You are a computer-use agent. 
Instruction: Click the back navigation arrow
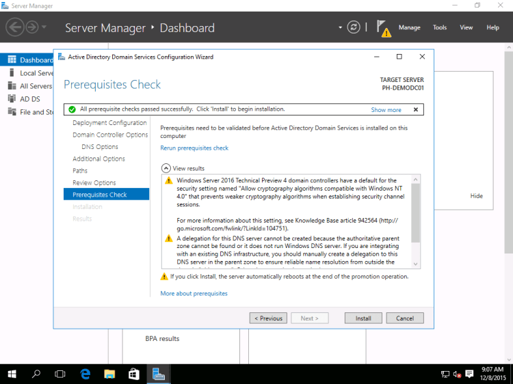(14, 27)
